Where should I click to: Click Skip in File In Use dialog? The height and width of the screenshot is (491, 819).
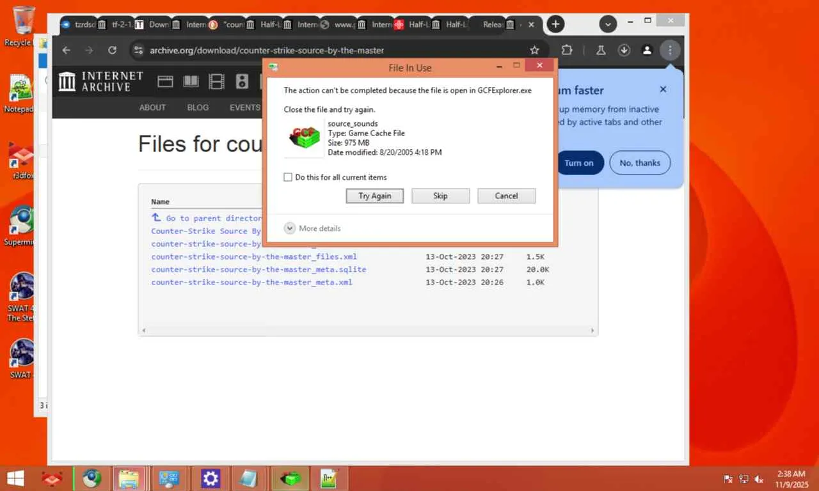coord(440,196)
